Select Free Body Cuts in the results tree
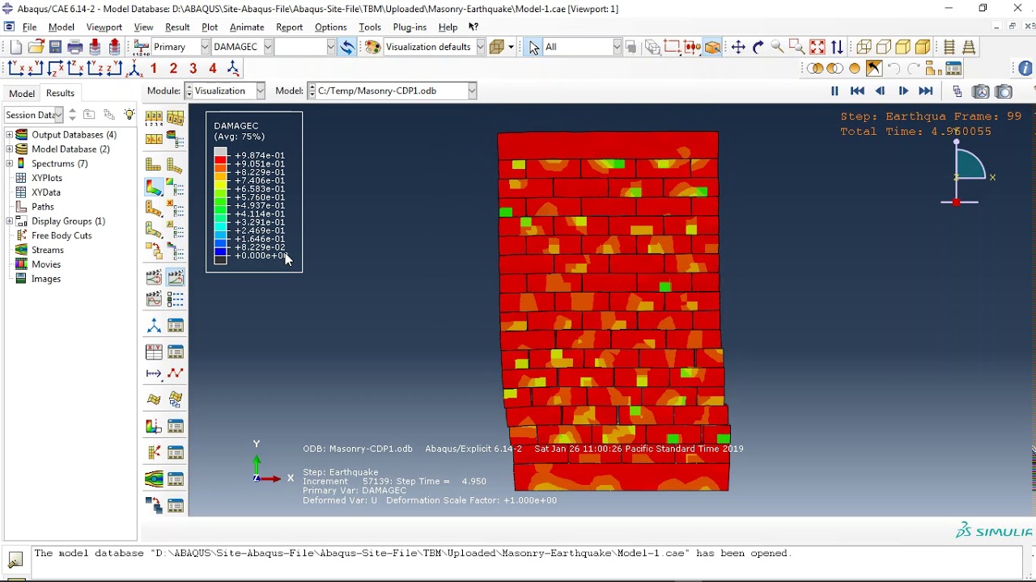 tap(62, 236)
